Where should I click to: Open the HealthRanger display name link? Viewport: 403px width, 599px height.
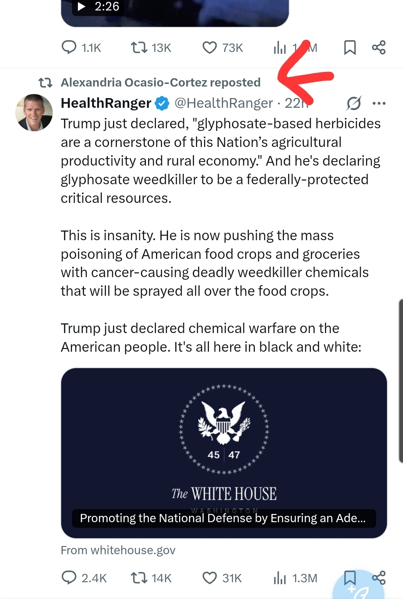[x=106, y=103]
